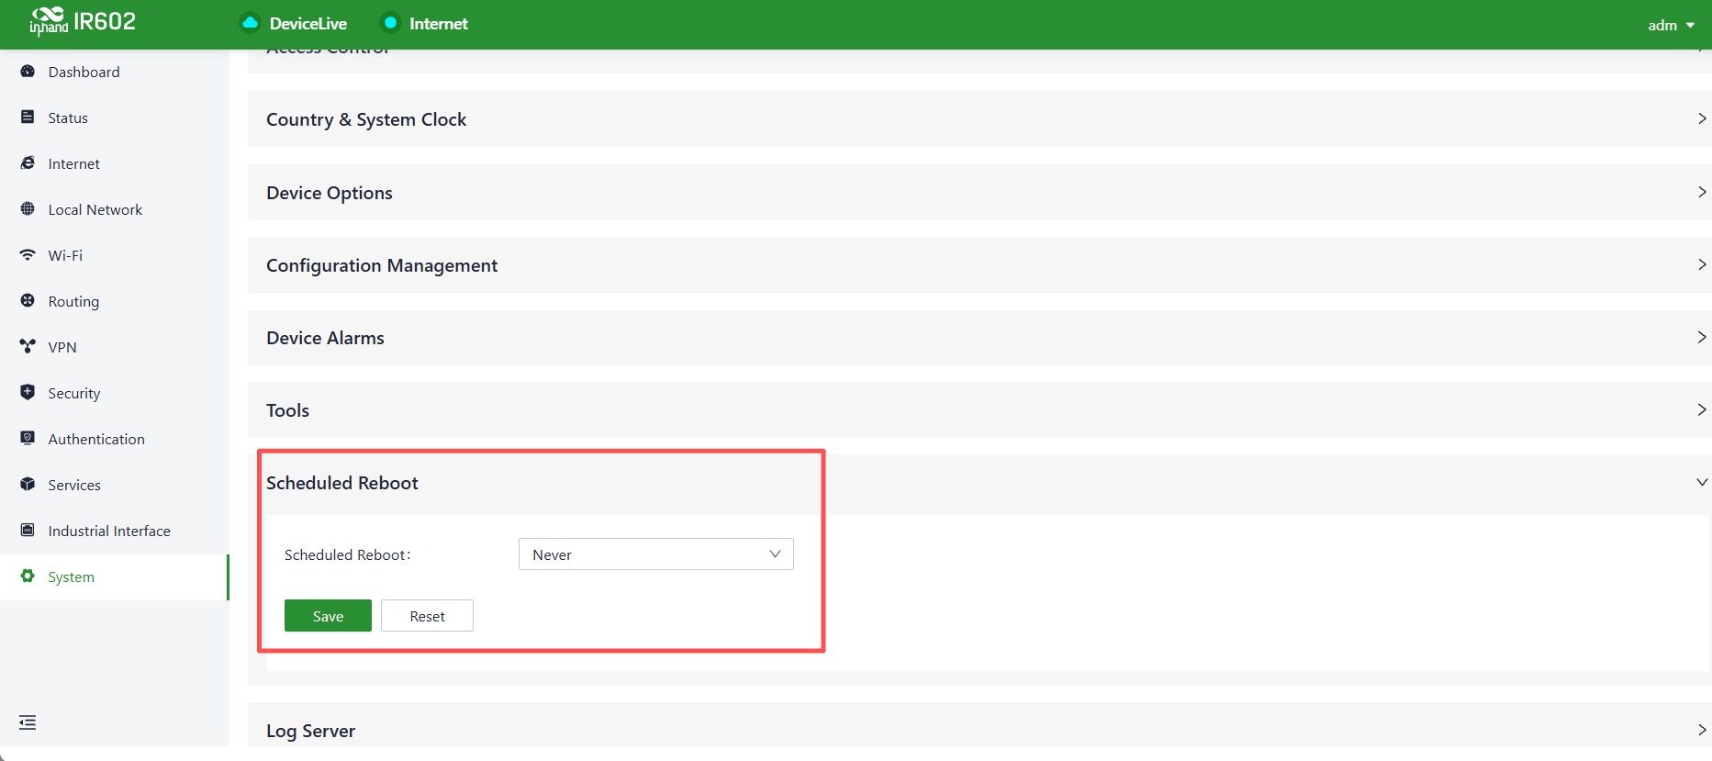Screen dimensions: 1712x761
Task: Click the Internet sidebar icon
Action: tap(28, 163)
